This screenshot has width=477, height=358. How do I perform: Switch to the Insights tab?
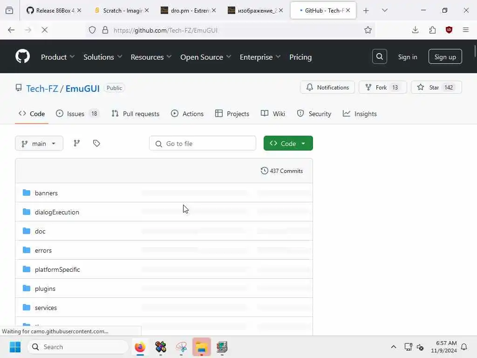click(360, 114)
